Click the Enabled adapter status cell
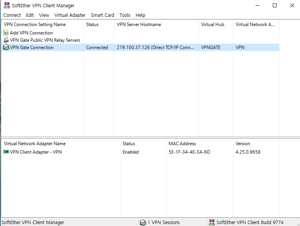 [x=131, y=152]
